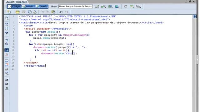Click Remove Comment icon
The width and height of the screenshot is (200, 112).
(7, 65)
